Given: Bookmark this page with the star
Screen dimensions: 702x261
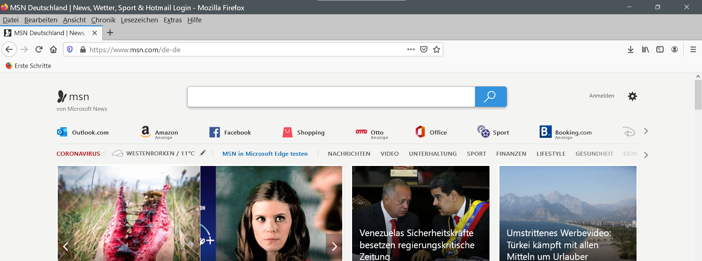Looking at the screenshot, I should click(437, 49).
